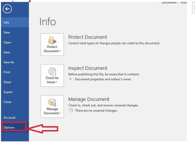Click the Document1 - Word window title
195x142 pixels.
174,2
